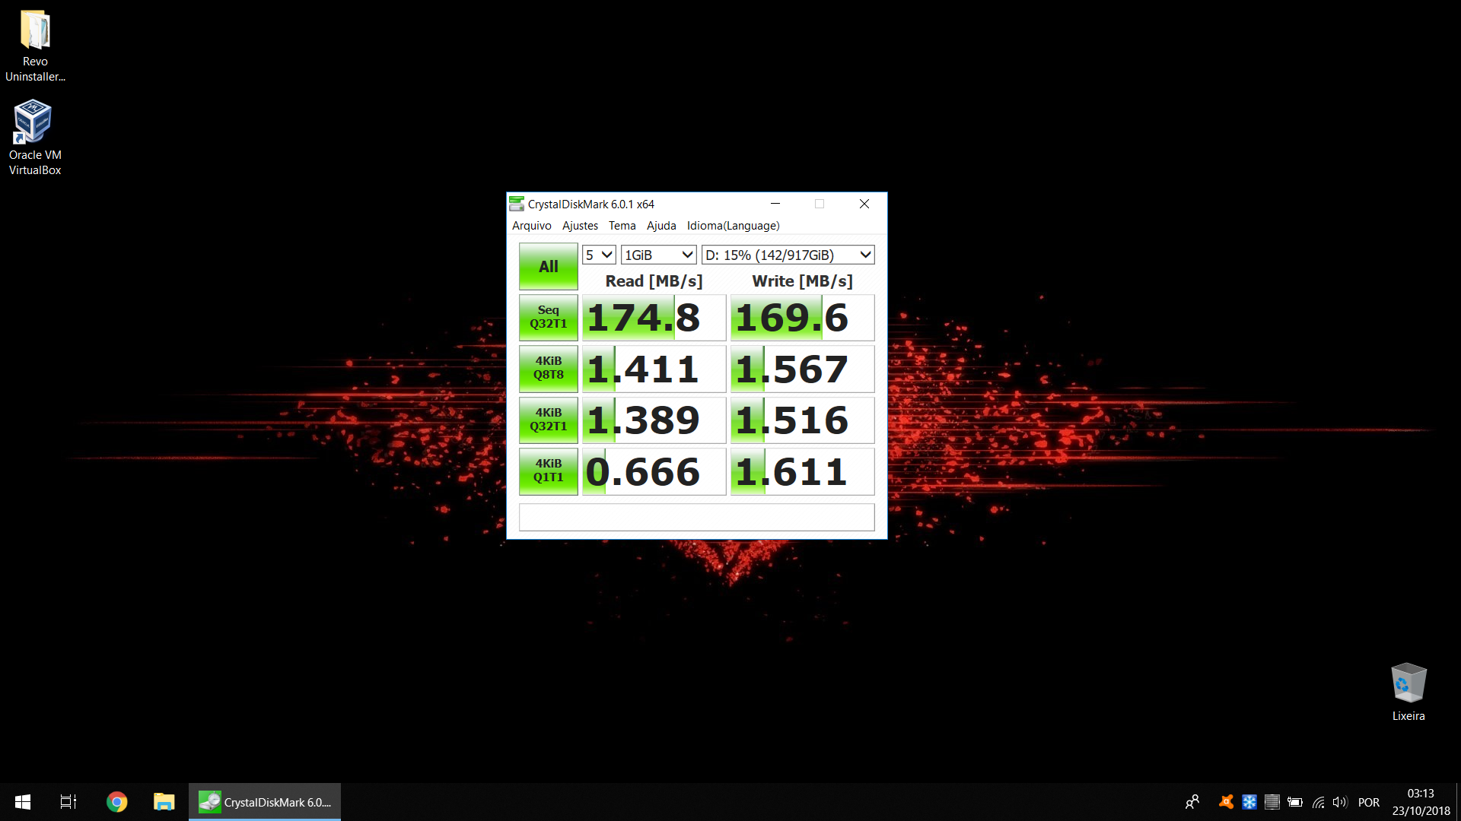The width and height of the screenshot is (1461, 821).
Task: Open the Windows Start menu
Action: pyautogui.click(x=23, y=802)
